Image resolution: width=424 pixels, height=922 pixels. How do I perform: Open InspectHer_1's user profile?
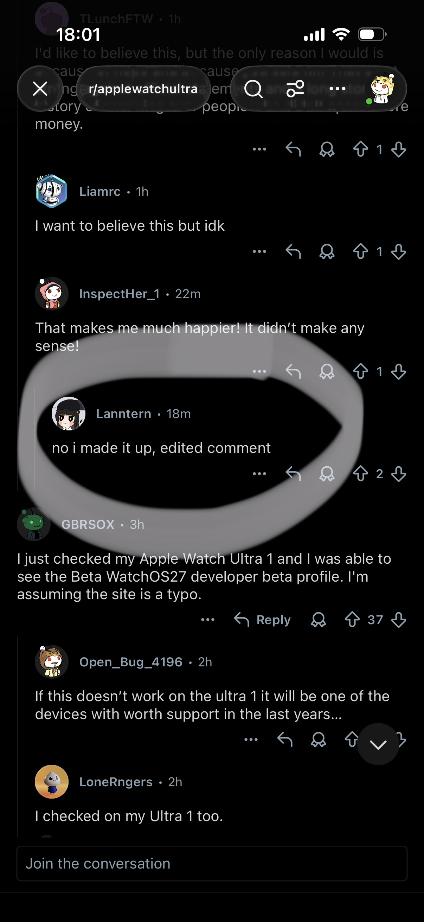(x=120, y=294)
